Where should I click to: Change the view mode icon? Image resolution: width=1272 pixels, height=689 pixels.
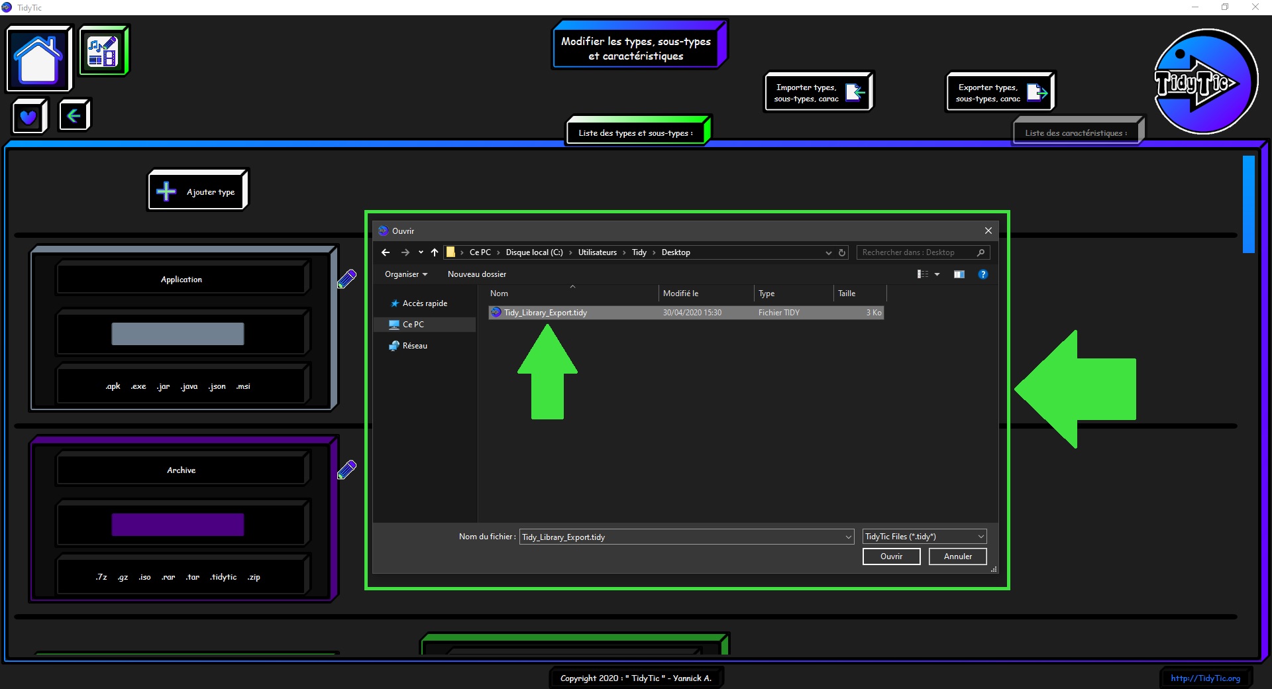pyautogui.click(x=922, y=274)
